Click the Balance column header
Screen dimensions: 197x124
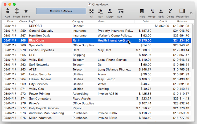coord(182,22)
